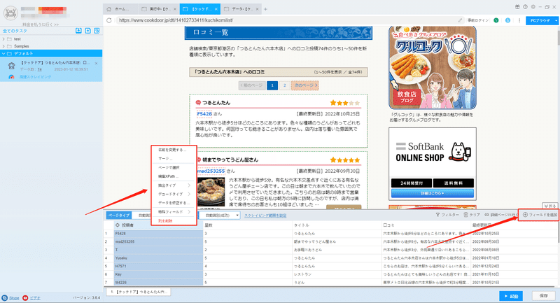This screenshot has width=560, height=303.
Task: Click the グルコック blog banner ad
Action: [x=433, y=67]
